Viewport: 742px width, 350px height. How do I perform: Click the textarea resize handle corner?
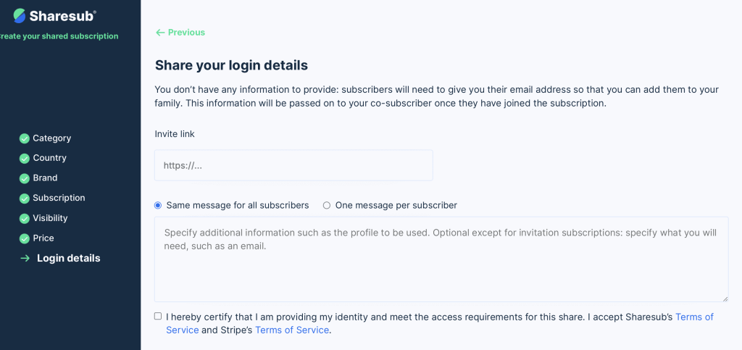pos(725,299)
